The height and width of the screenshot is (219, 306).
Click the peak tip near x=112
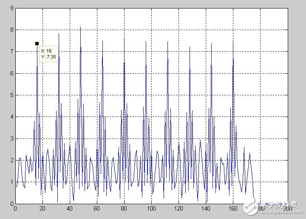(167, 42)
